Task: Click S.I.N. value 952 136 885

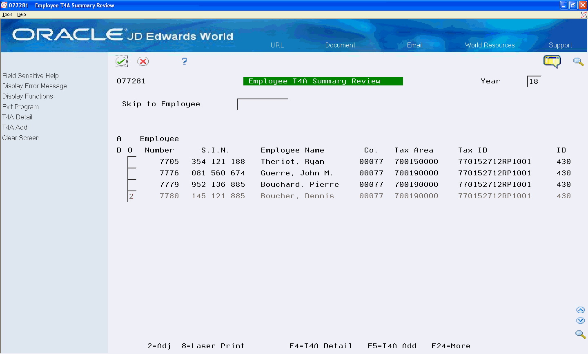Action: [218, 184]
